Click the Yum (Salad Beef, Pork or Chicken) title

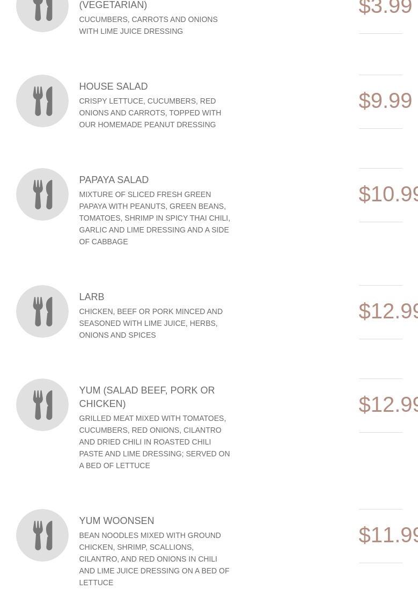[x=146, y=397]
